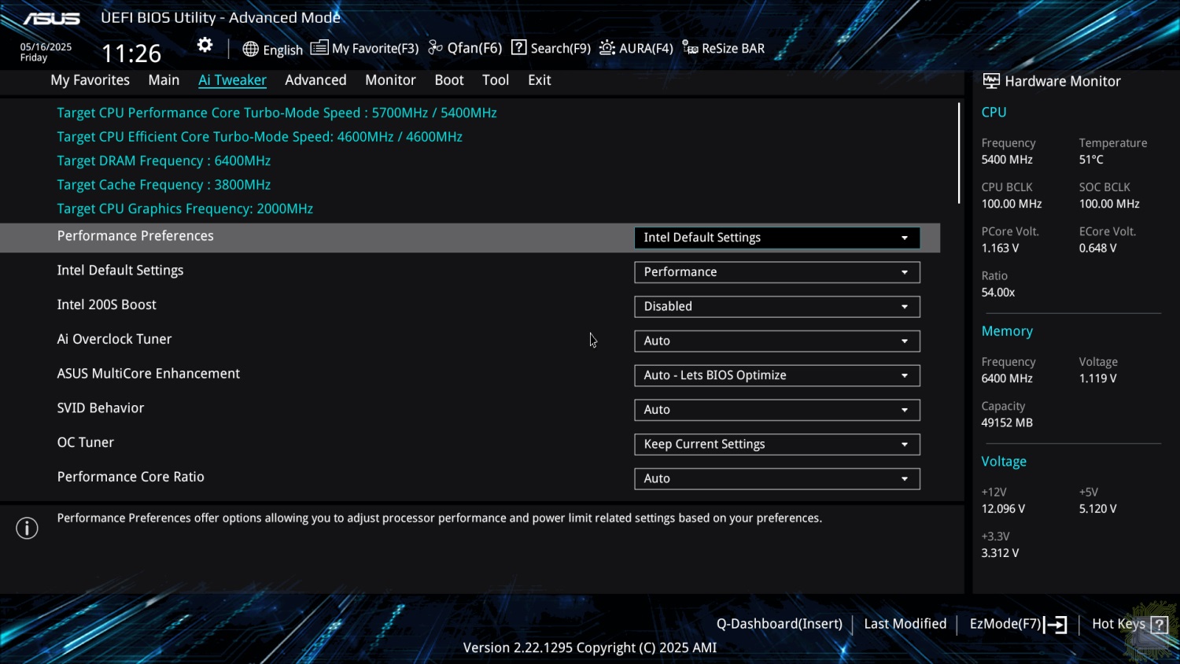This screenshot has height=664, width=1180.
Task: Open AURA(F4) lighting icon
Action: tap(607, 48)
